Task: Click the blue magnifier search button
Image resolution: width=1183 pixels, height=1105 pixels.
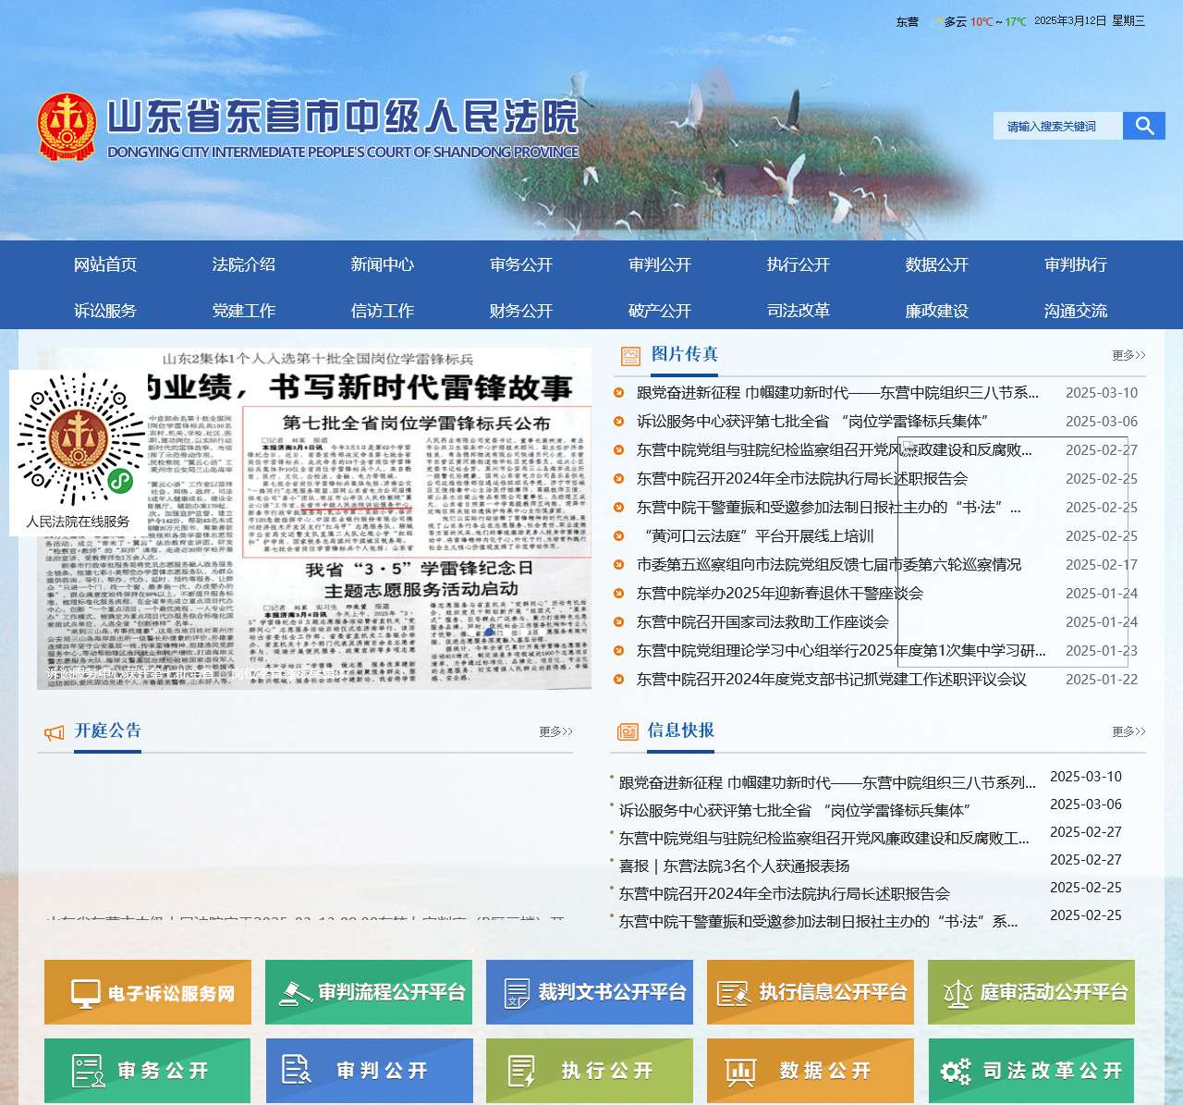Action: click(x=1143, y=126)
